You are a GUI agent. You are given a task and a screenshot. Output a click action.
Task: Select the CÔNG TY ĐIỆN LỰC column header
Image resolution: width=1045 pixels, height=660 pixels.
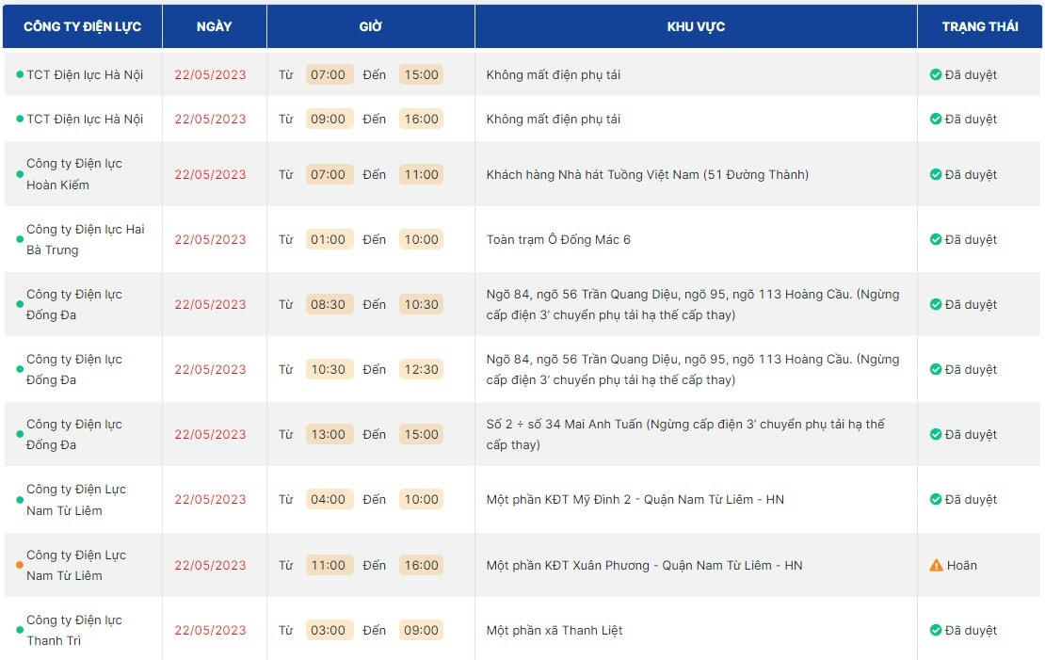click(83, 26)
